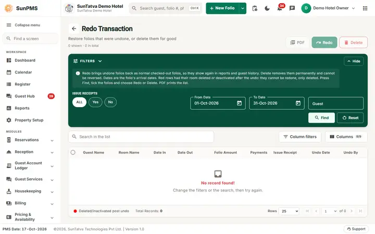Viewport: 375px width, 234px height.
Task: Click the New Folio button
Action: 222,8
